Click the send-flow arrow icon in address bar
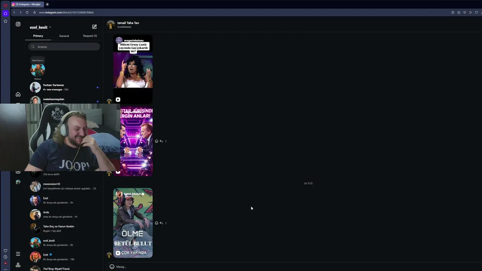 471,12
